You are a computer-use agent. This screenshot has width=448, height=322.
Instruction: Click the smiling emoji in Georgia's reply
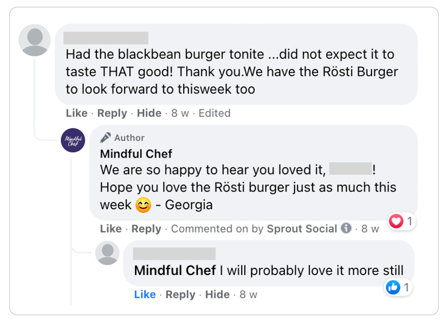[143, 205]
